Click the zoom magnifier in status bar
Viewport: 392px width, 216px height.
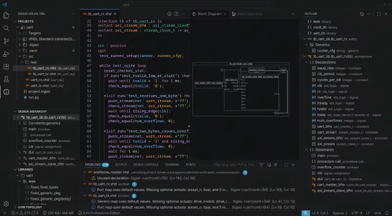[x=305, y=213]
